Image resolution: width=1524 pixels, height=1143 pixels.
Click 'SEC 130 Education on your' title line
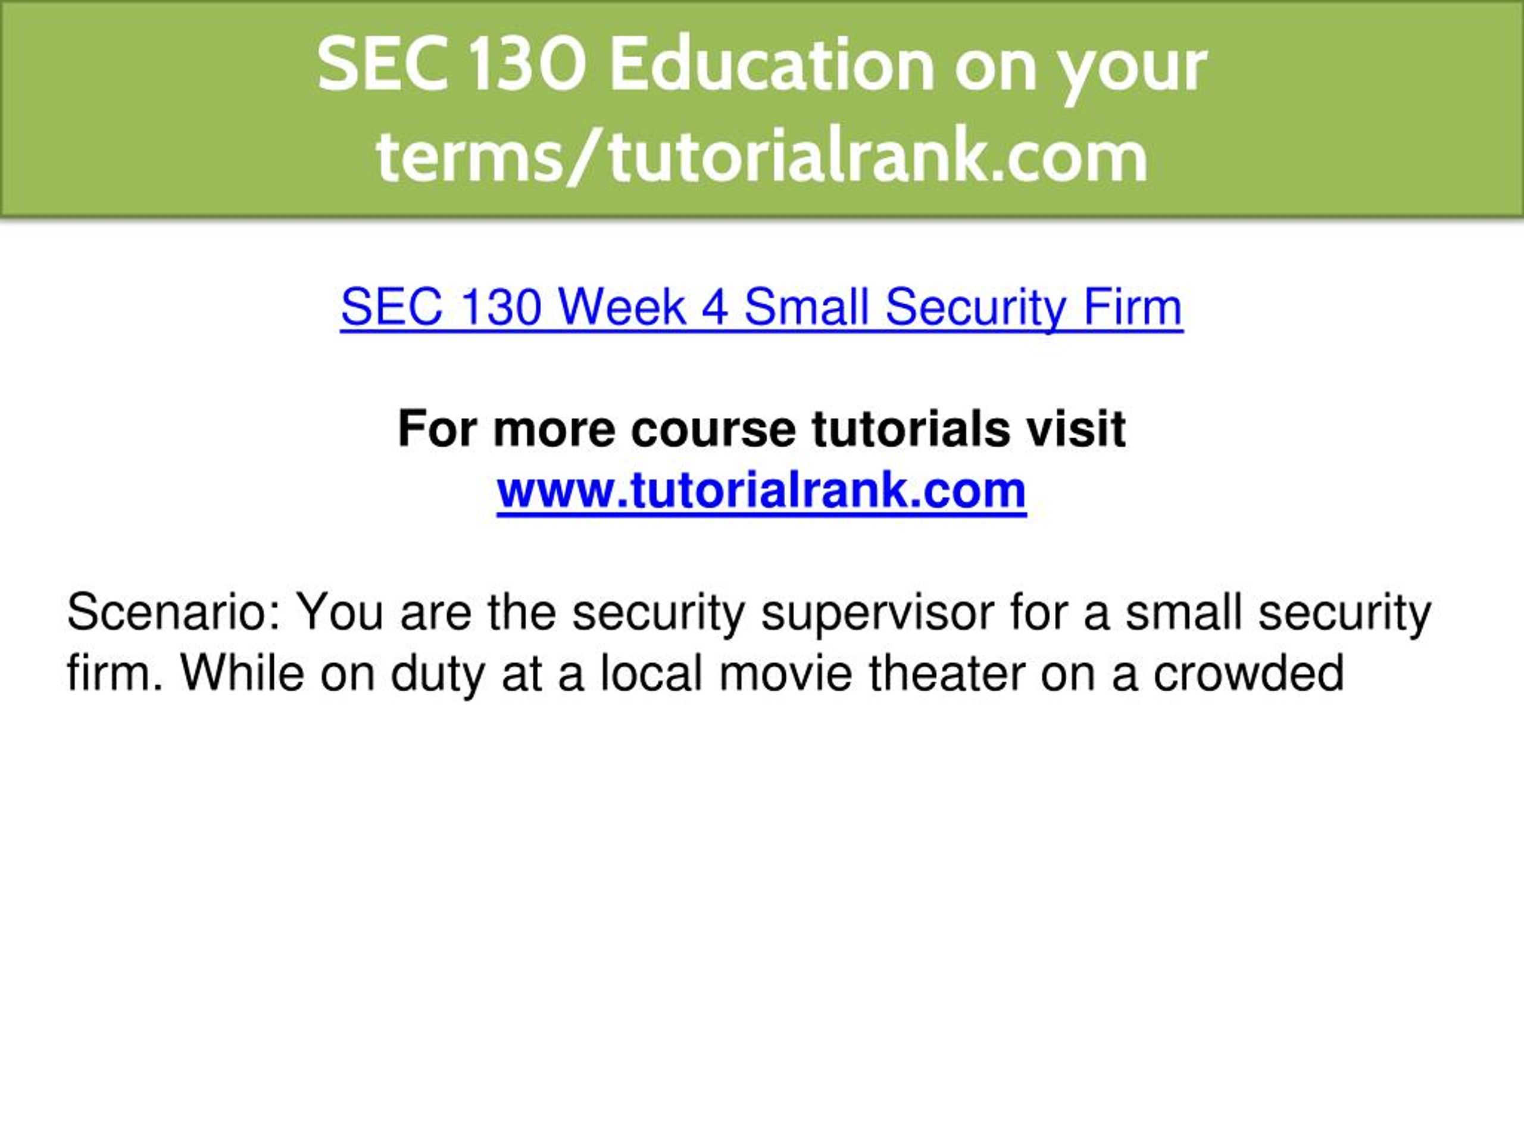(761, 65)
